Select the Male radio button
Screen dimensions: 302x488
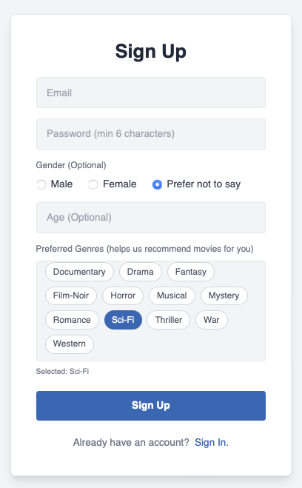[41, 184]
